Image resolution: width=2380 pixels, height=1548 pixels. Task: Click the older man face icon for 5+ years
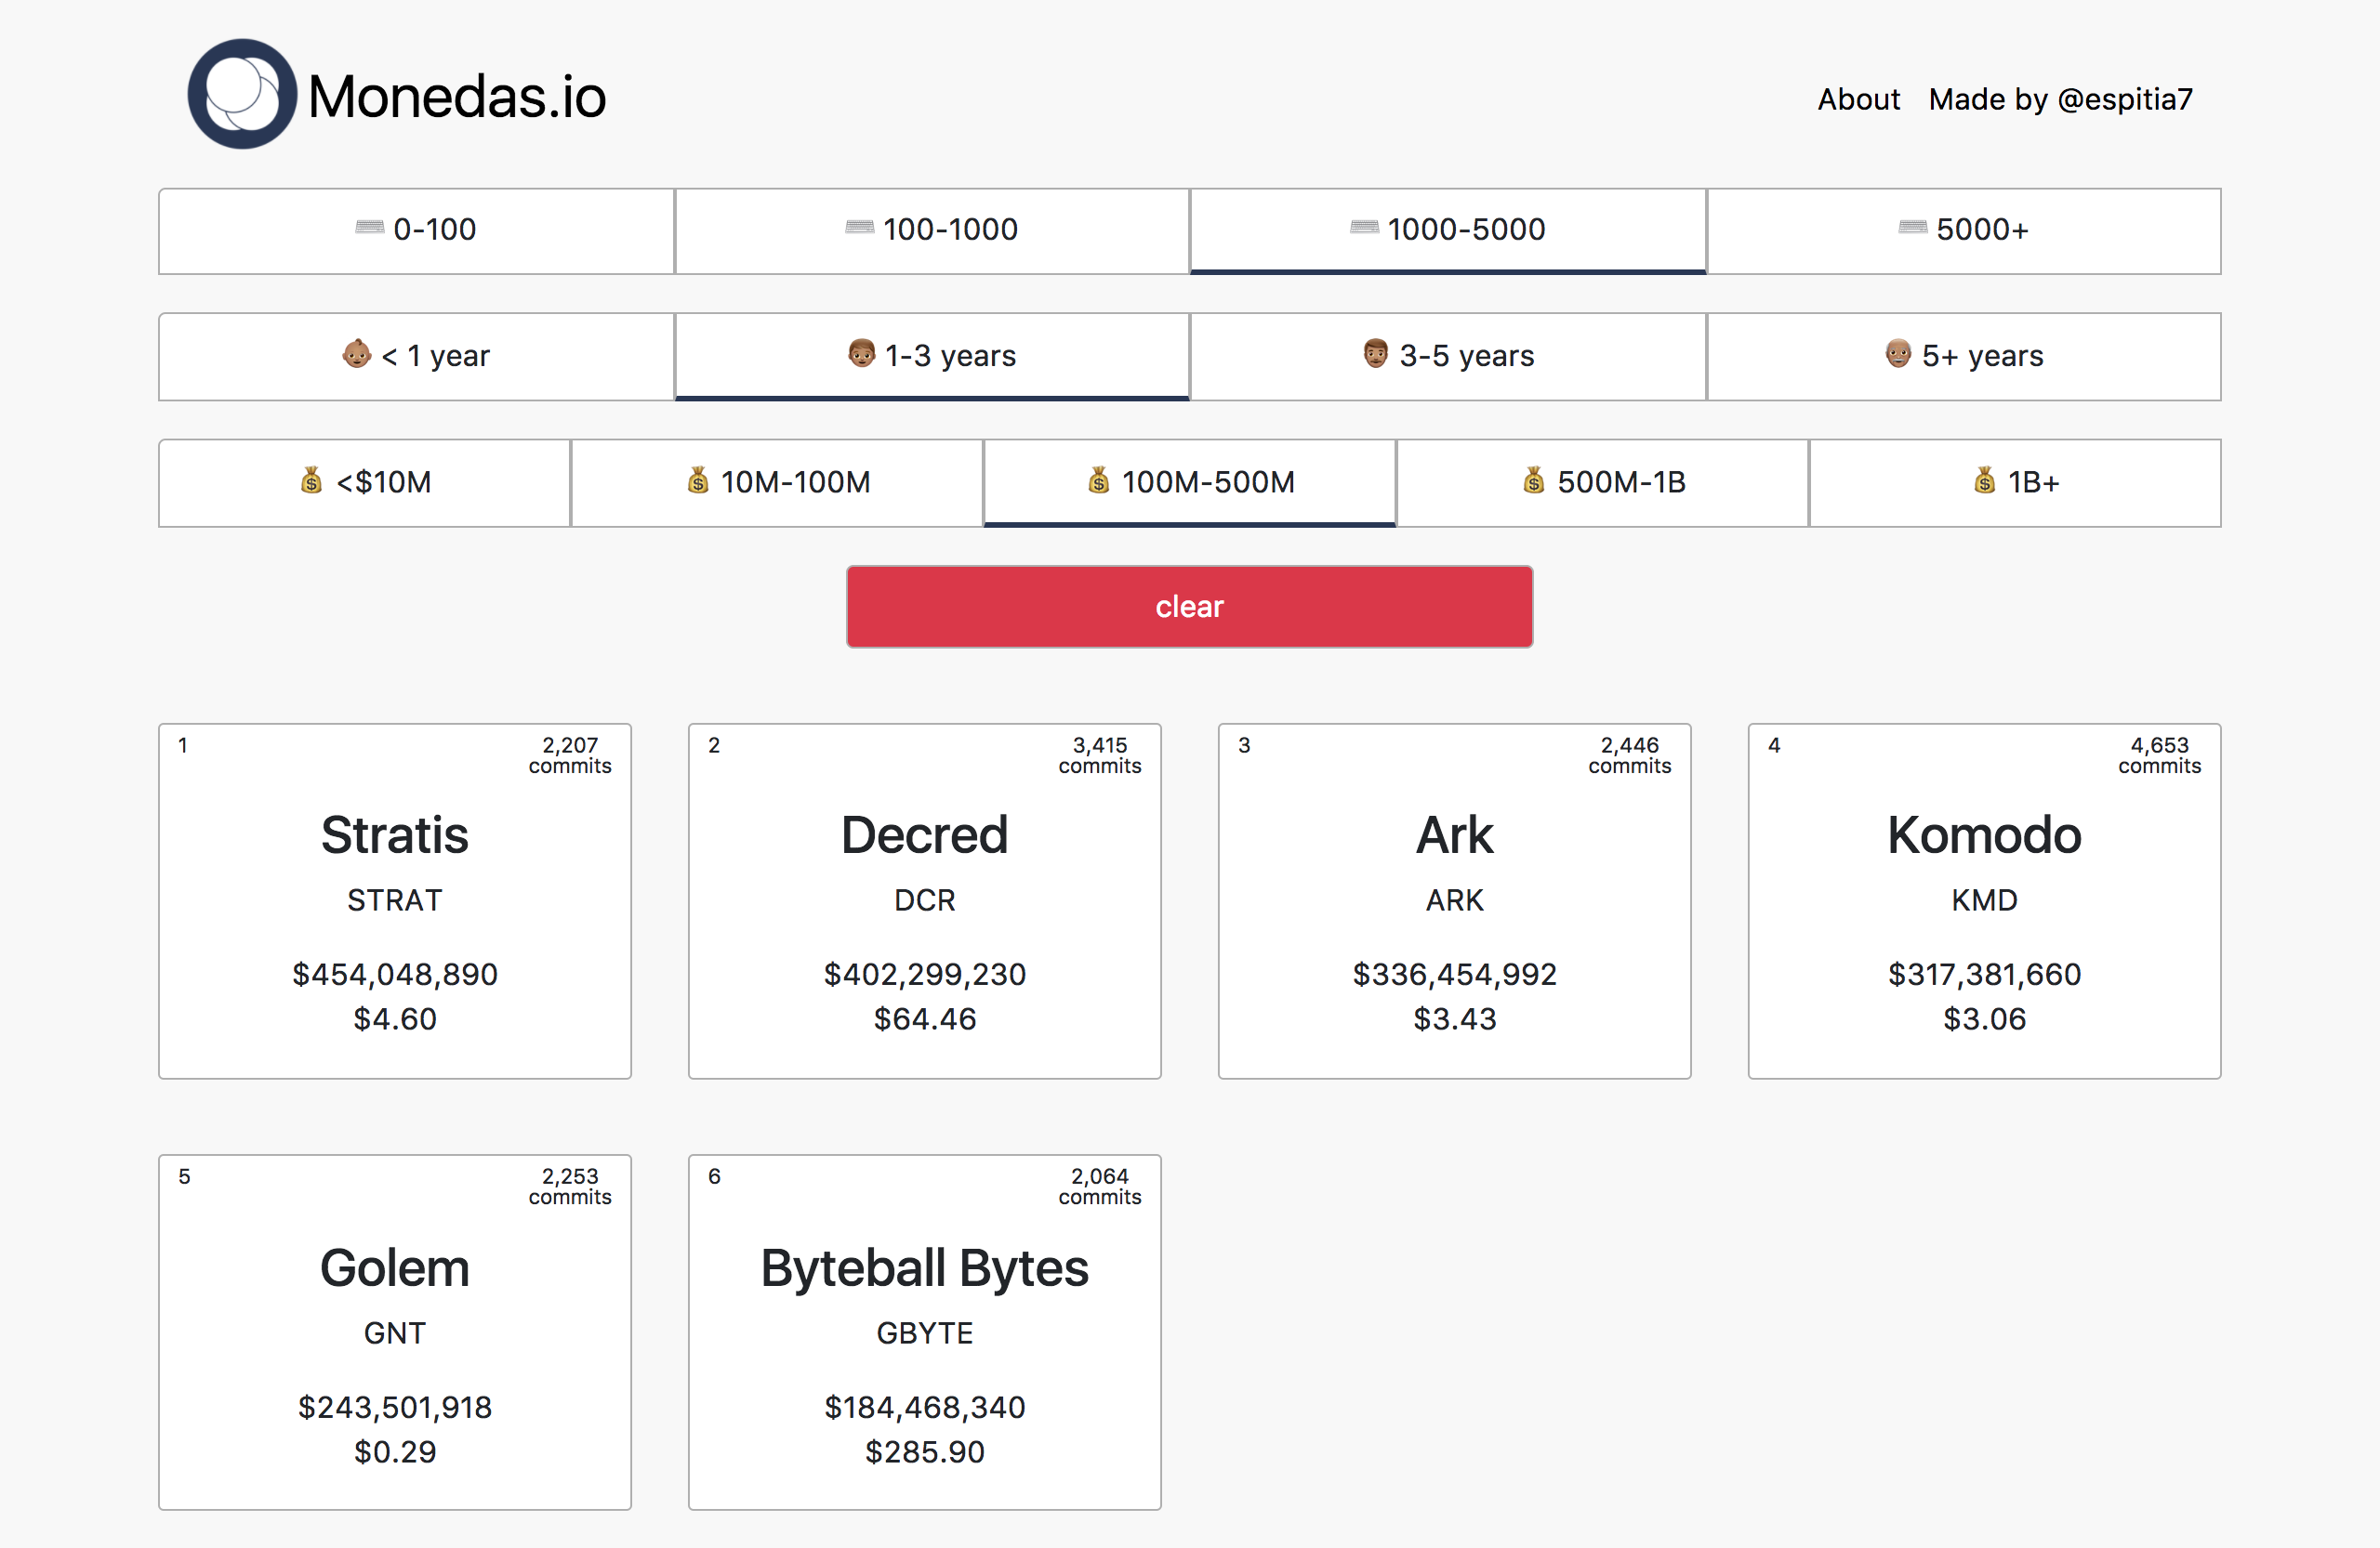1898,355
